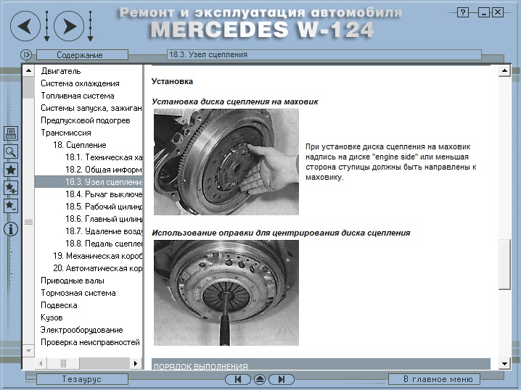Image resolution: width=521 pixels, height=390 pixels.
Task: Click contents horizontal scroll-right arrow
Action: pos(136,363)
